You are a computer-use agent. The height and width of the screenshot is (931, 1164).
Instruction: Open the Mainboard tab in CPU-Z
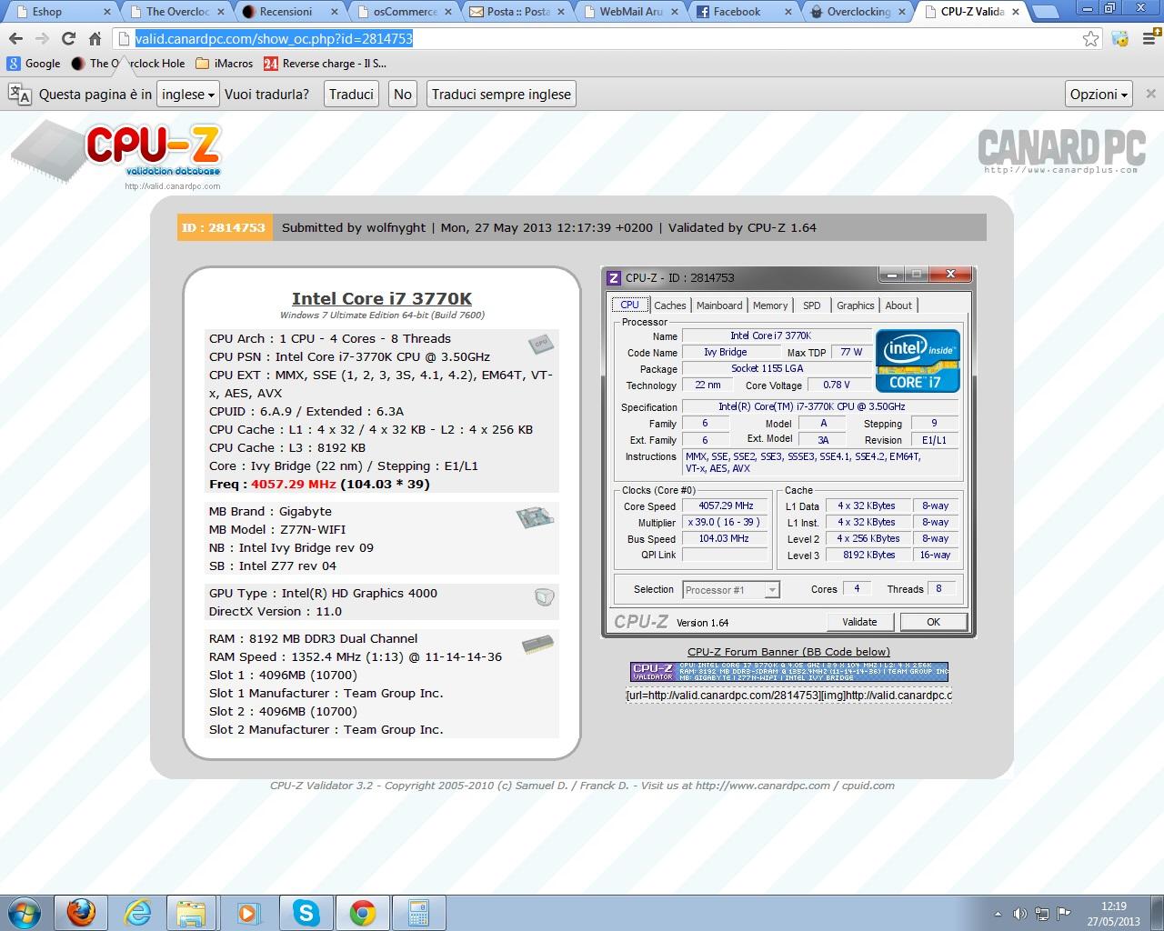719,305
